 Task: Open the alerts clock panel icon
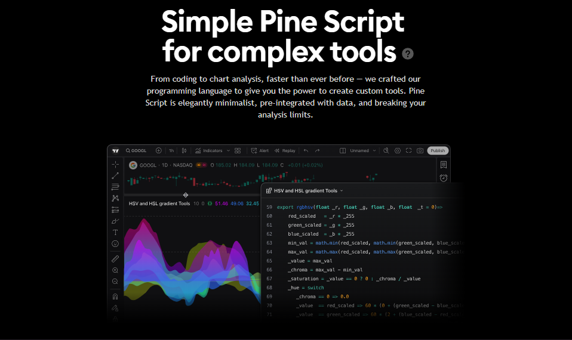coord(444,178)
